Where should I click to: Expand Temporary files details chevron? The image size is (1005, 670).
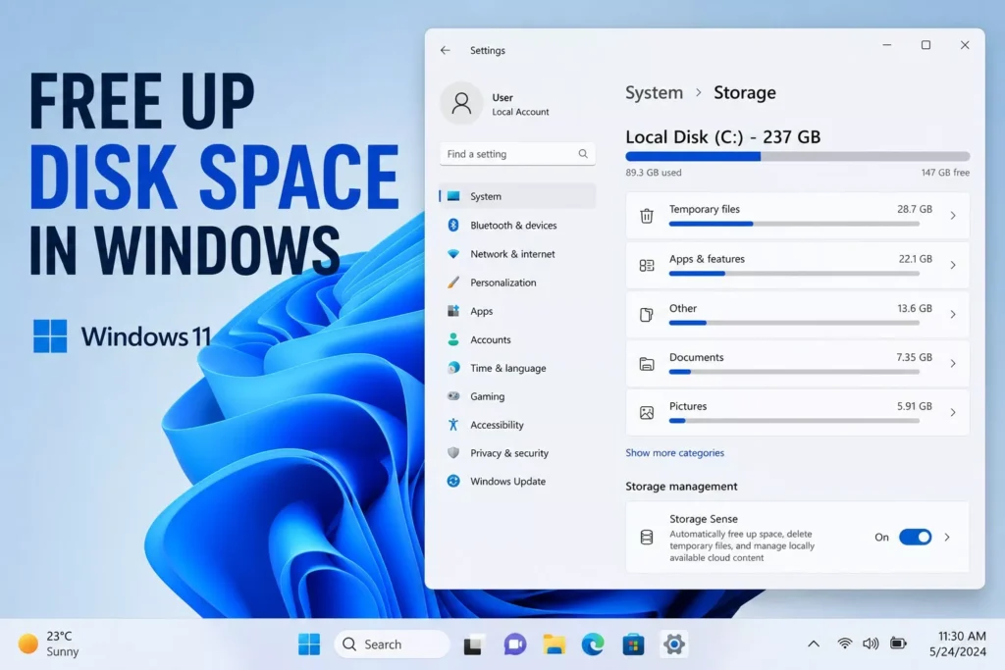[953, 216]
